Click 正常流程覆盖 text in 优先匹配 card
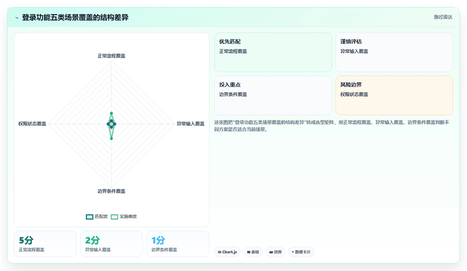Screen dimensions: 467x271 click(233, 51)
